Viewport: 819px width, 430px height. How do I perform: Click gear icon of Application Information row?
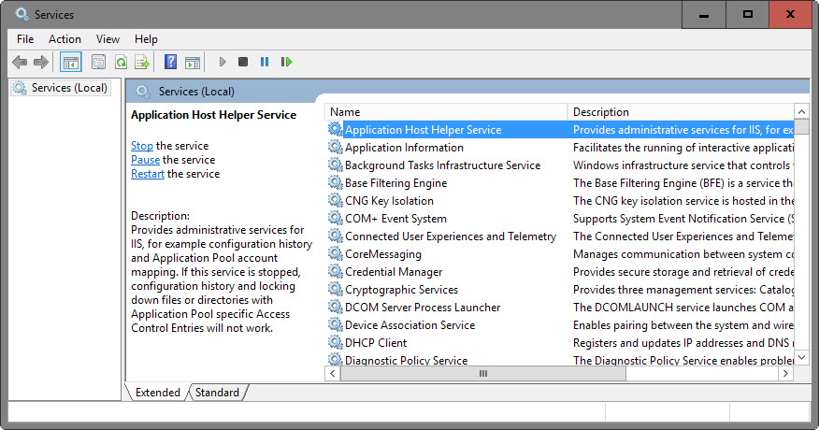coord(336,148)
